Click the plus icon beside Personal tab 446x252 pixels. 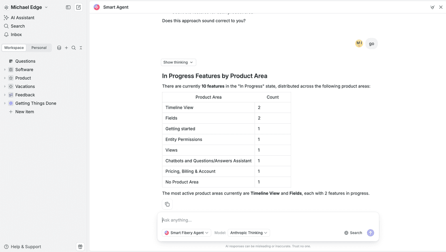click(66, 48)
